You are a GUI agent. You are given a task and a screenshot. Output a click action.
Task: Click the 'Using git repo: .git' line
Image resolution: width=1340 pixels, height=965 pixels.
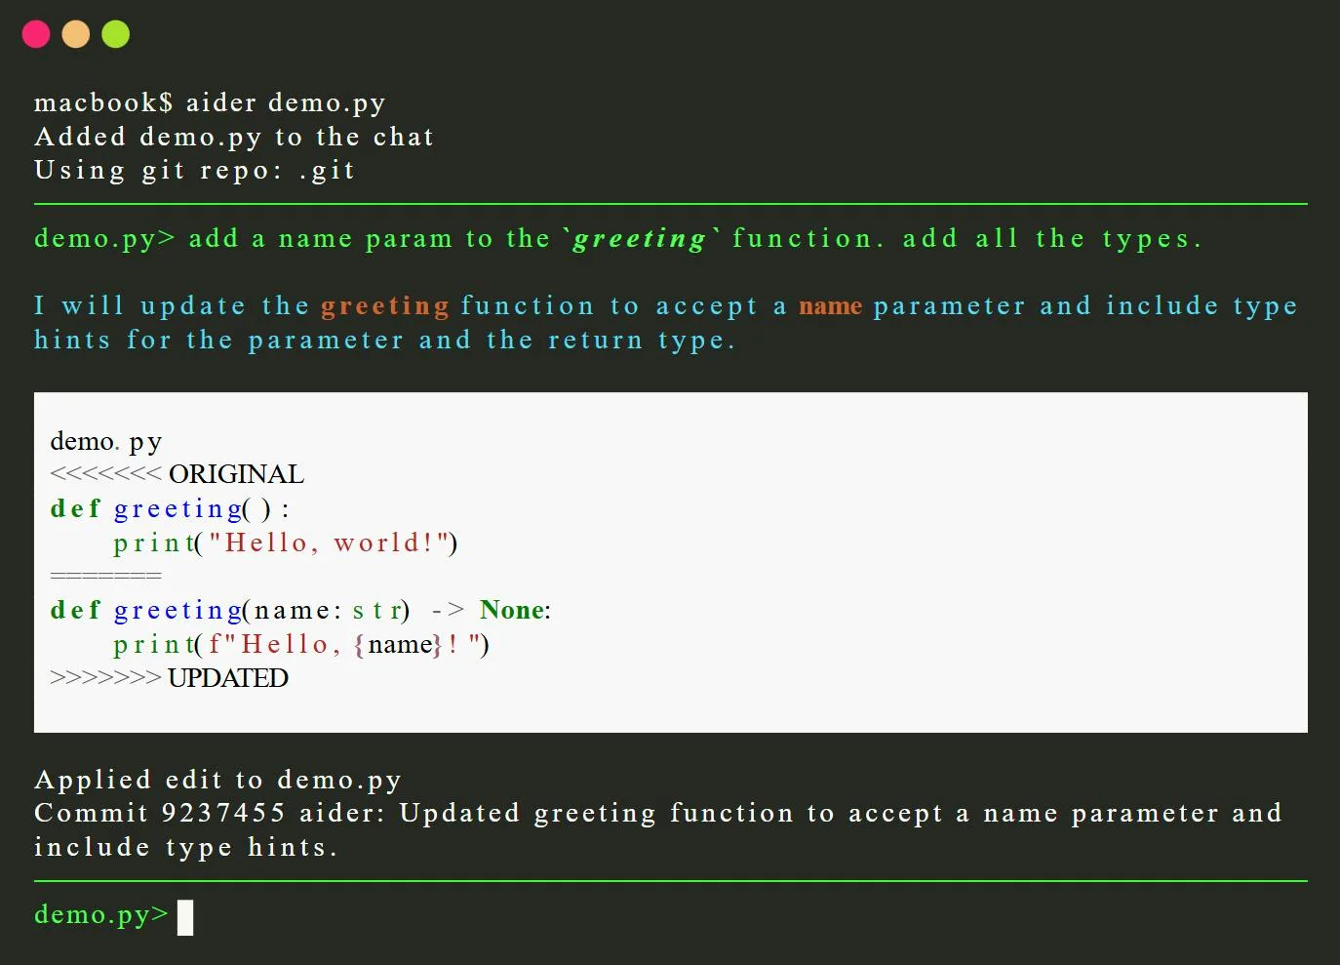pyautogui.click(x=195, y=171)
